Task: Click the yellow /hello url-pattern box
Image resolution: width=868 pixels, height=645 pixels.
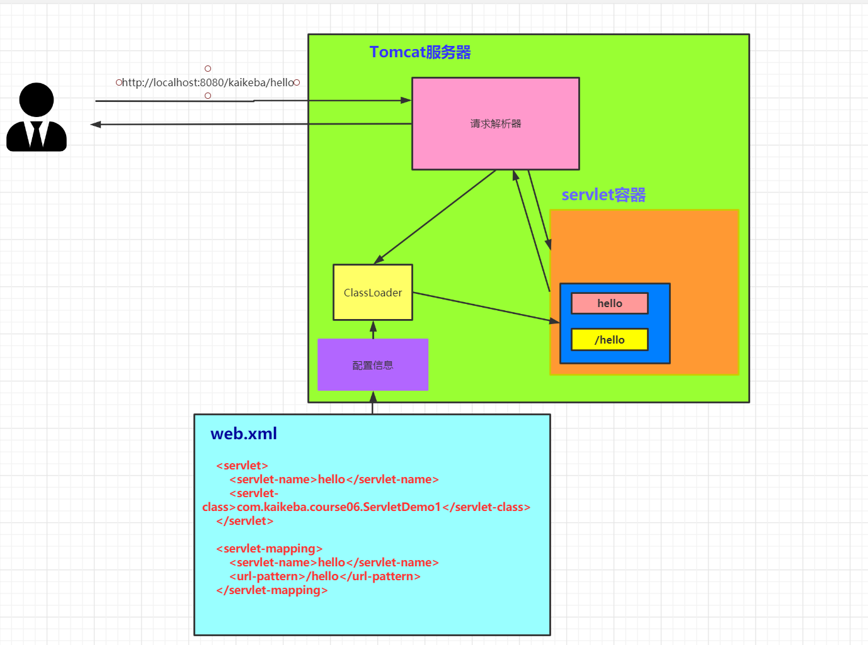Action: 610,340
